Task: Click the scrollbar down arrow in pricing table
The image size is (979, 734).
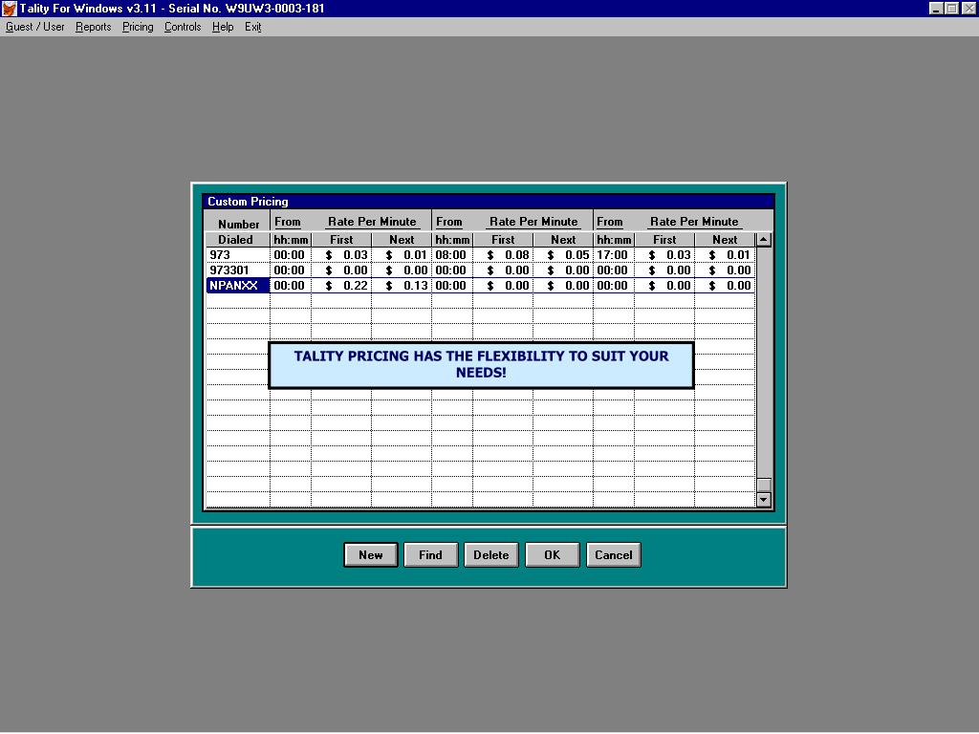Action: coord(764,499)
